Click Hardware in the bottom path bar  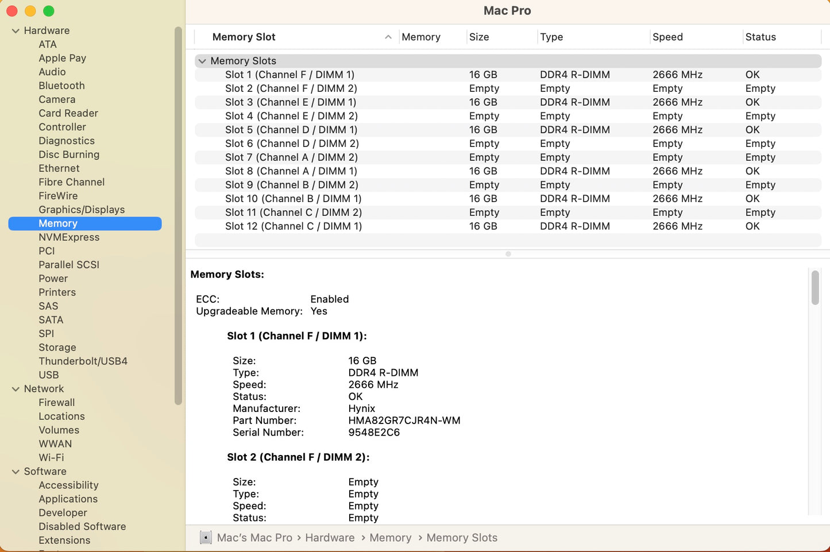point(330,538)
